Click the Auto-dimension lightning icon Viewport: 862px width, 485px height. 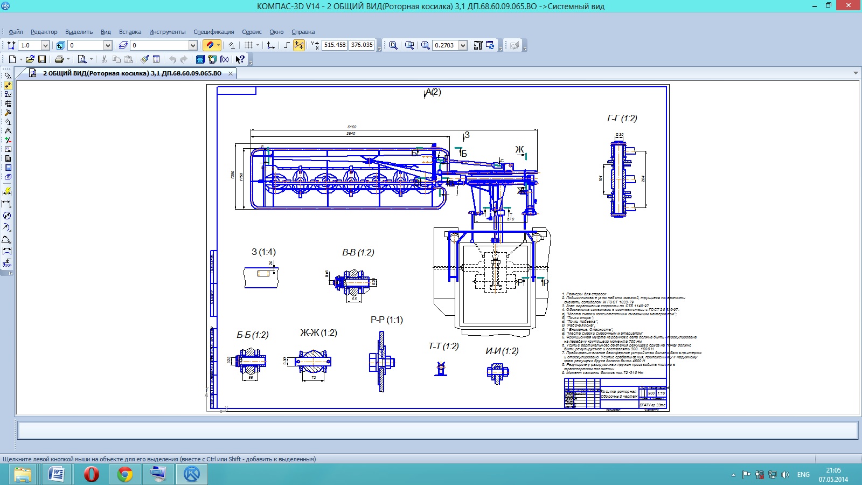pyautogui.click(x=7, y=191)
